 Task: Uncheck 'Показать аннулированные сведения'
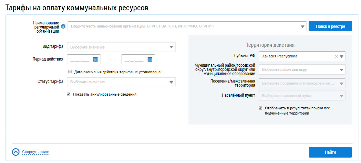pos(69,94)
